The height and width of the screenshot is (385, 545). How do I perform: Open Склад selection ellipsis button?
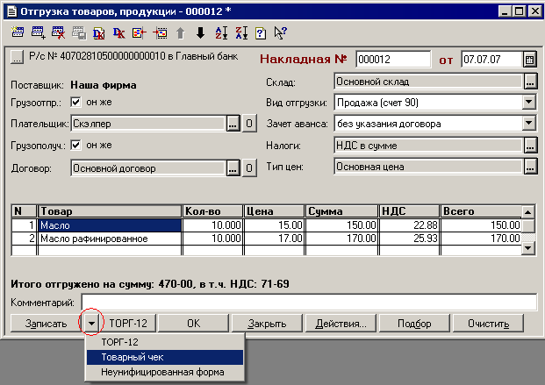click(x=529, y=82)
